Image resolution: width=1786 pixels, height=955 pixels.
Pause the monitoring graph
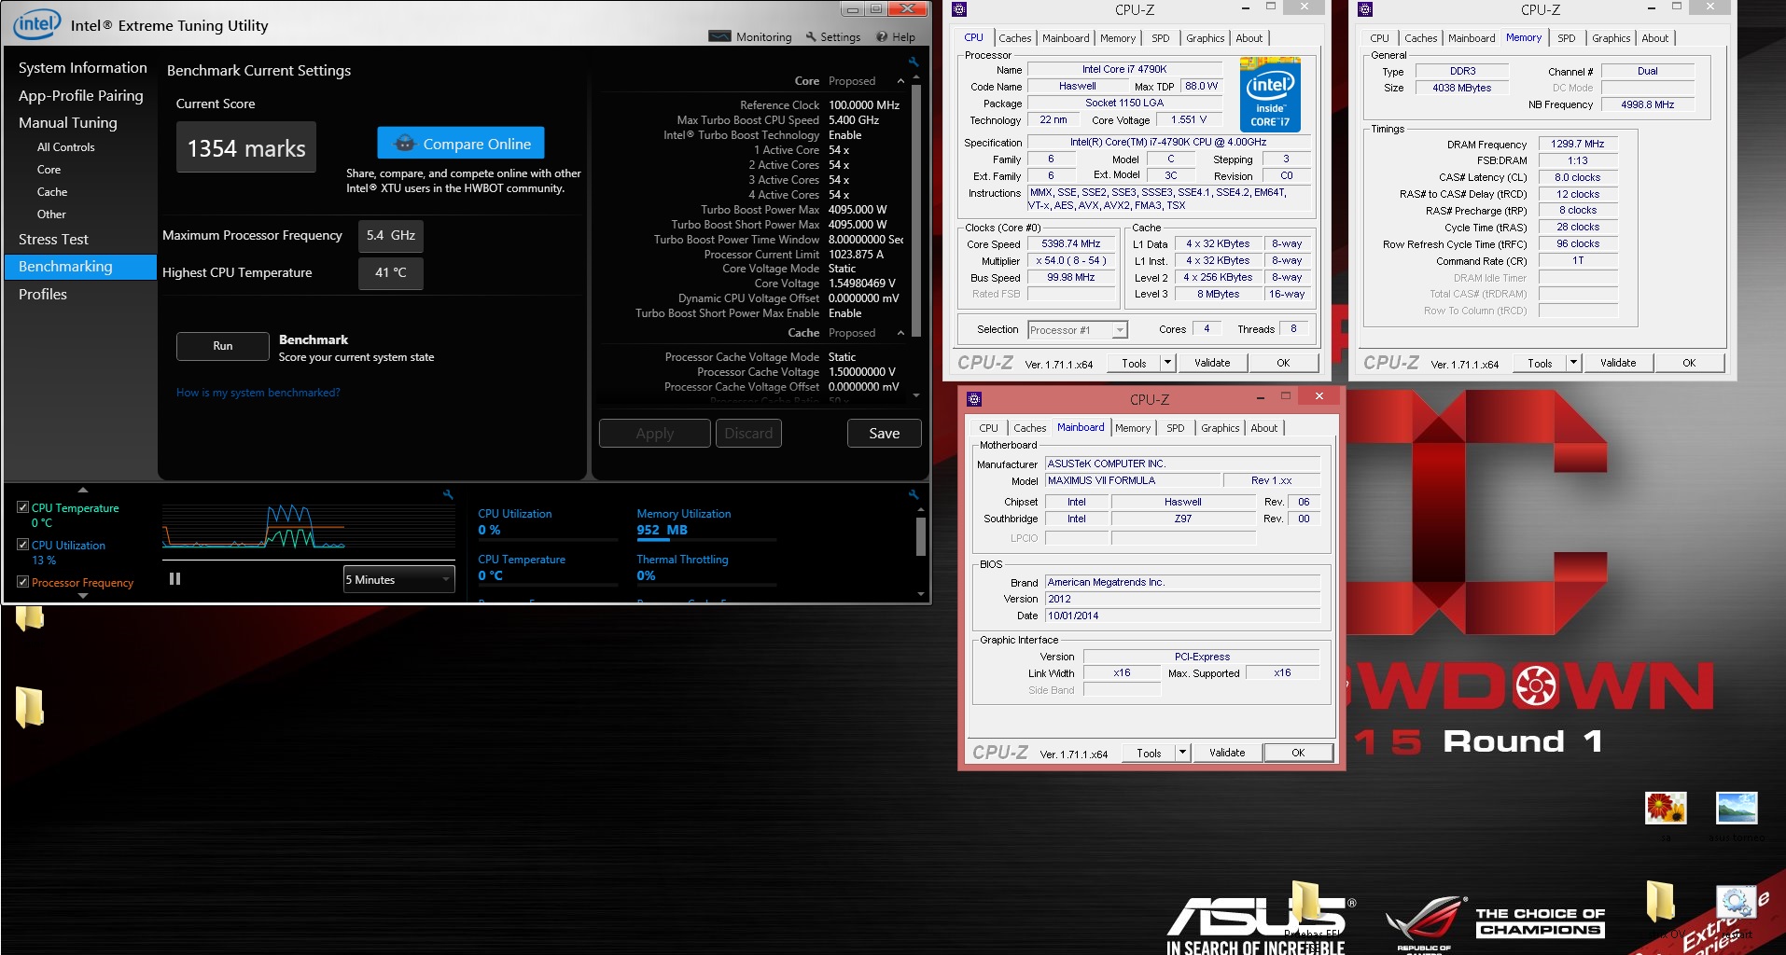[x=174, y=579]
